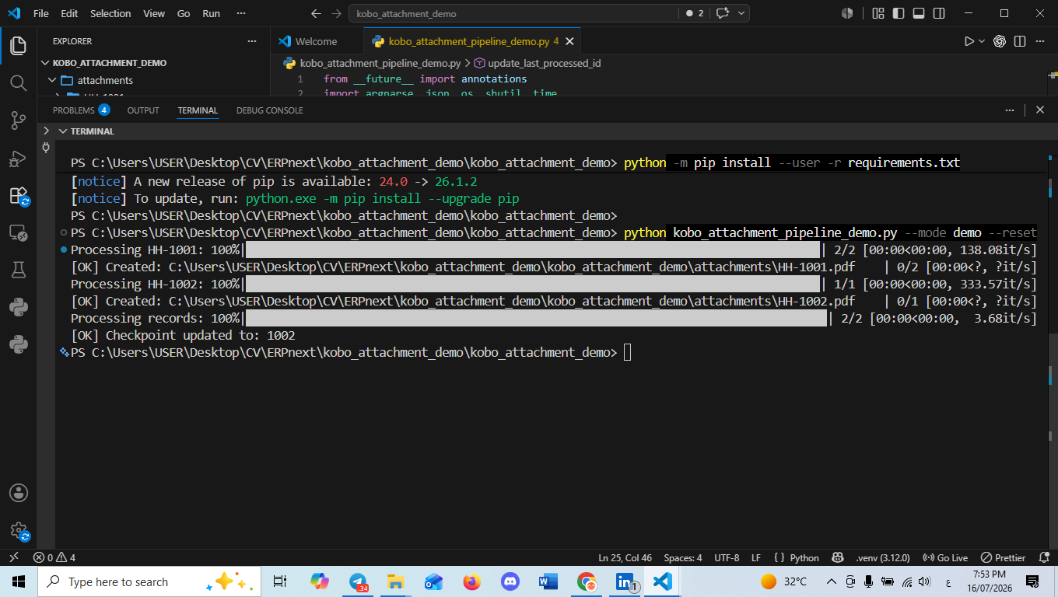
Task: Click the Copilot status icon in status bar
Action: [x=837, y=557]
